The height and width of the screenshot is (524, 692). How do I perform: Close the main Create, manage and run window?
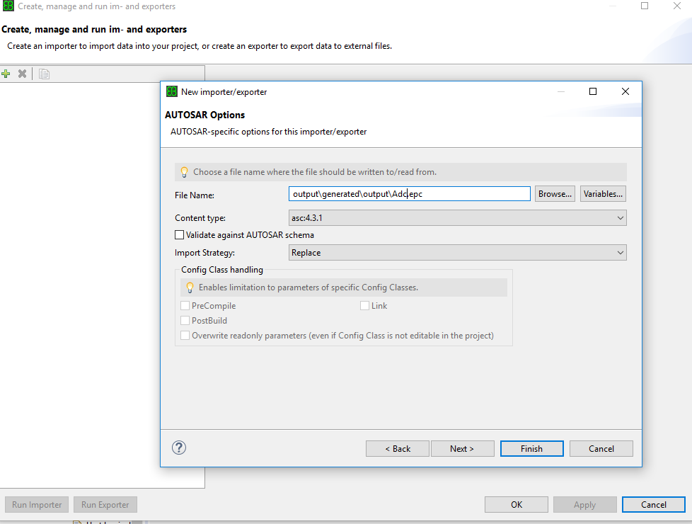[x=677, y=6]
